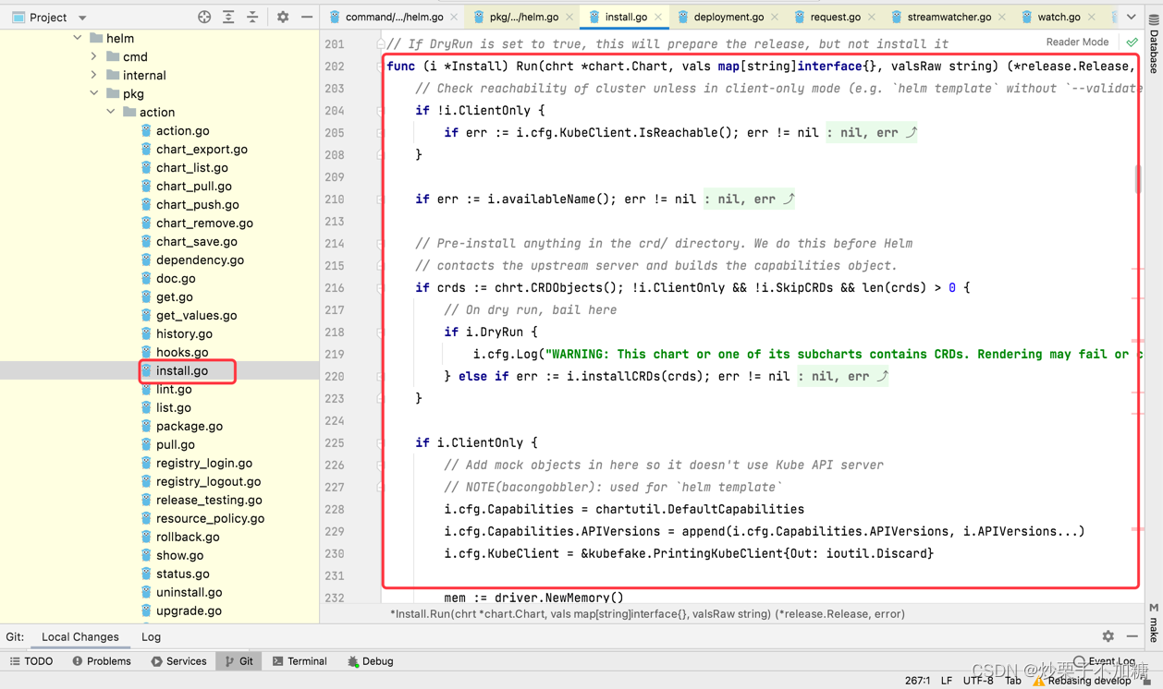Open the Project view dropdown
1163x689 pixels.
[x=82, y=18]
